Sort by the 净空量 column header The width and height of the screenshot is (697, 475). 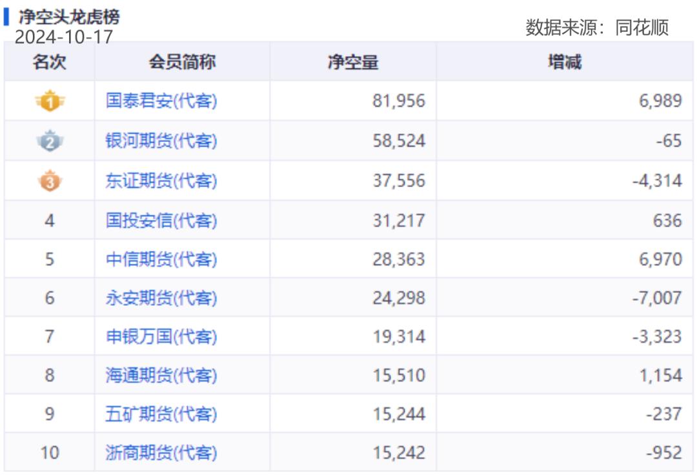pyautogui.click(x=353, y=62)
